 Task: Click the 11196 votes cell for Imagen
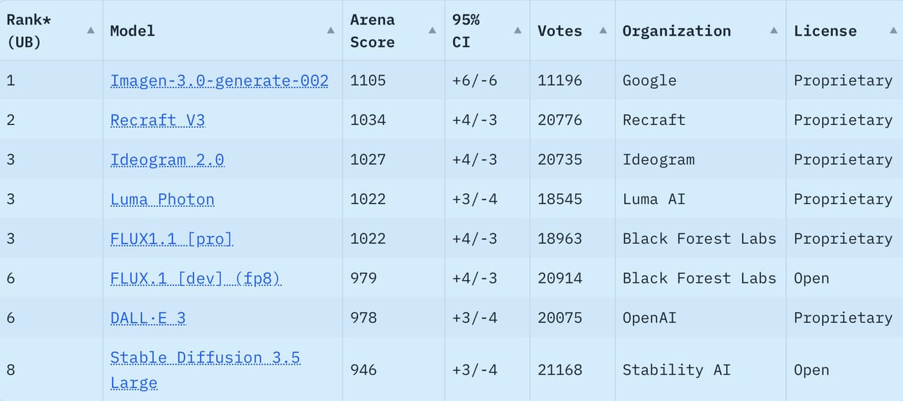(560, 80)
